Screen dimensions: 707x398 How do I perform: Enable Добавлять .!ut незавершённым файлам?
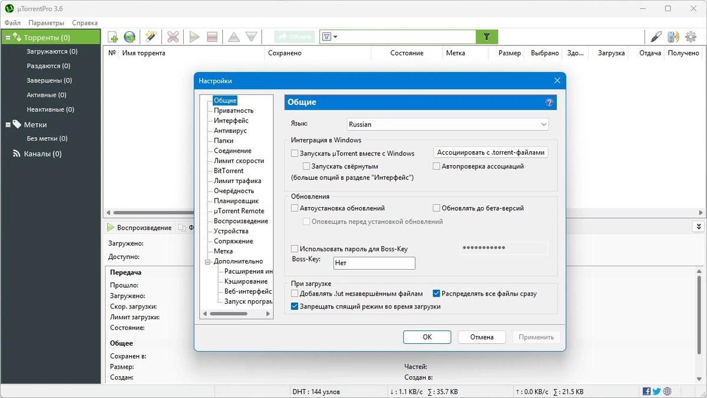click(295, 293)
